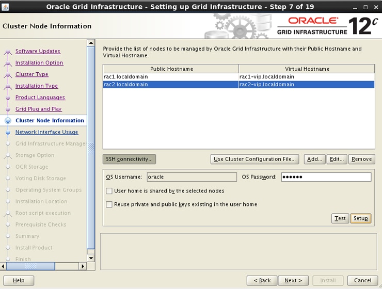The height and width of the screenshot is (289, 382).
Task: Select the rac2.localdomain public hostname cell
Action: point(171,85)
